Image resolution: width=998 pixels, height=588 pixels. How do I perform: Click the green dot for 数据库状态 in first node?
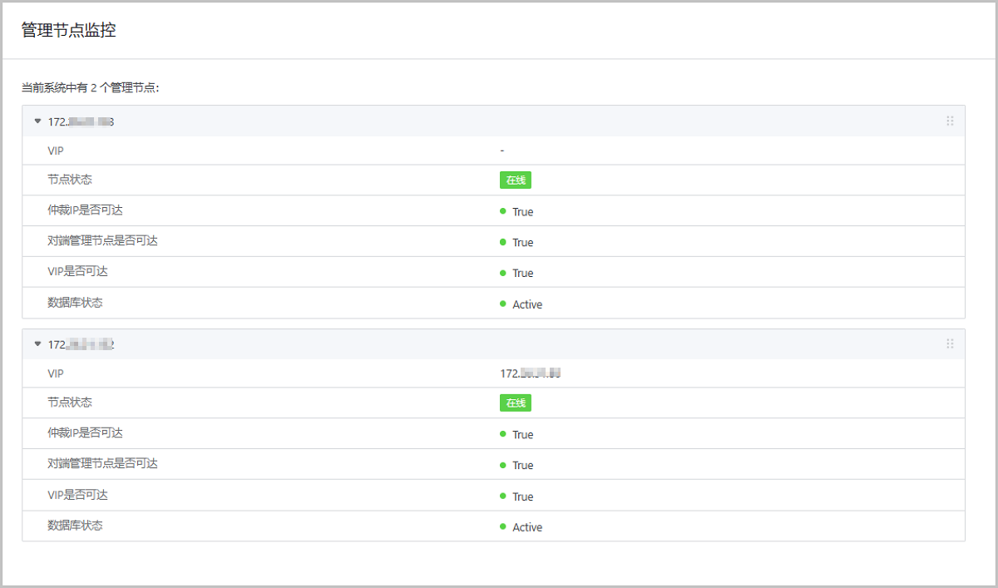pyautogui.click(x=503, y=304)
